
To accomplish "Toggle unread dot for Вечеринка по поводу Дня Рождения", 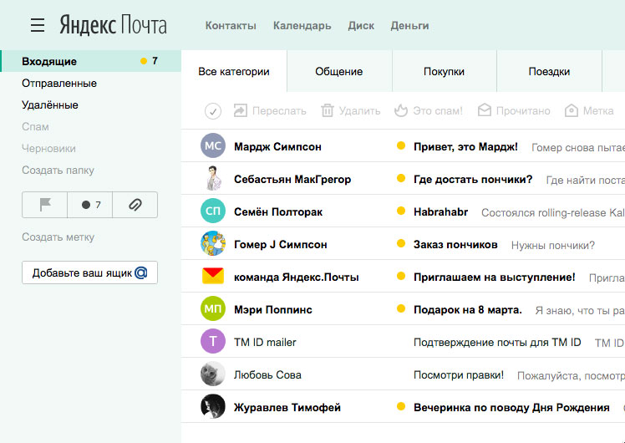I will (x=401, y=407).
